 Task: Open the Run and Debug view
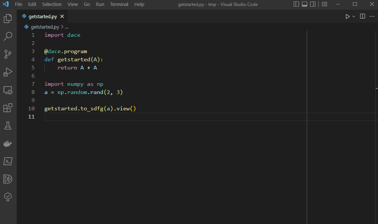point(7,72)
